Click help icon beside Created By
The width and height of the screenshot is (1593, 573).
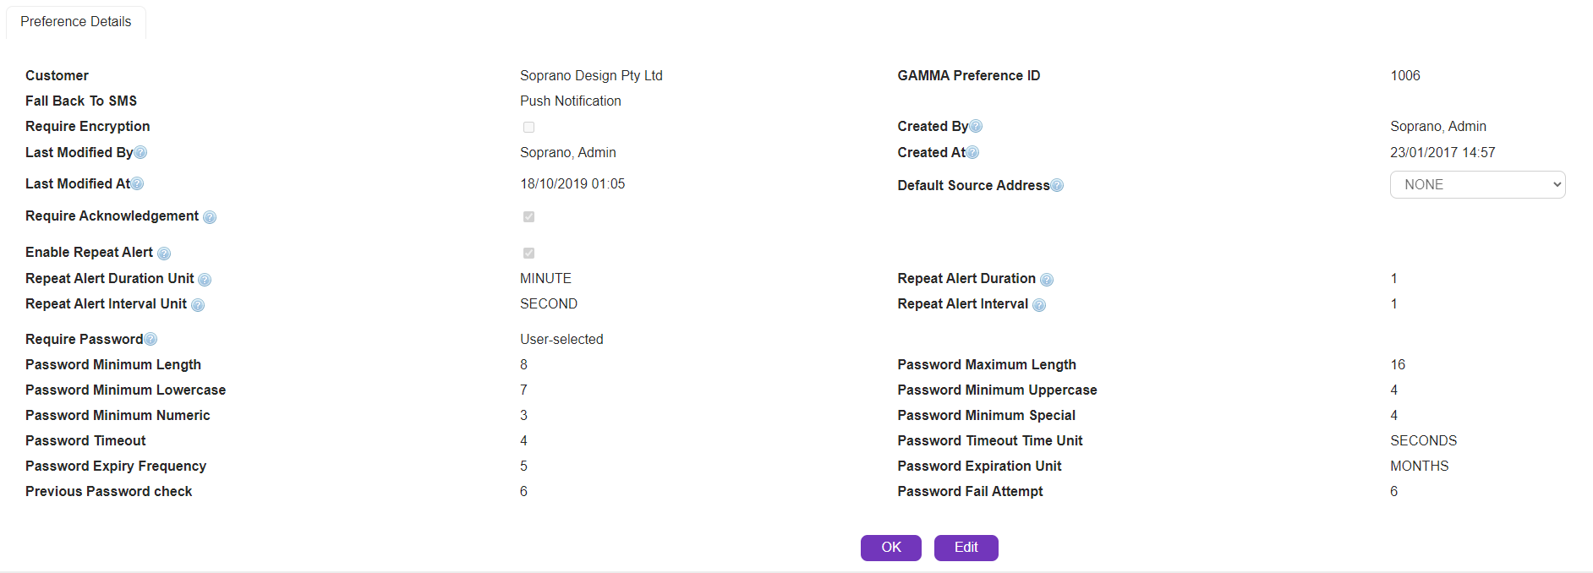(x=976, y=127)
